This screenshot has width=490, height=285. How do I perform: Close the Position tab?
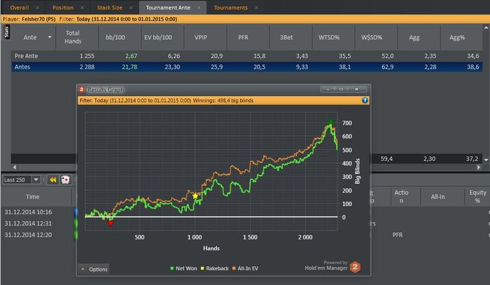(82, 8)
